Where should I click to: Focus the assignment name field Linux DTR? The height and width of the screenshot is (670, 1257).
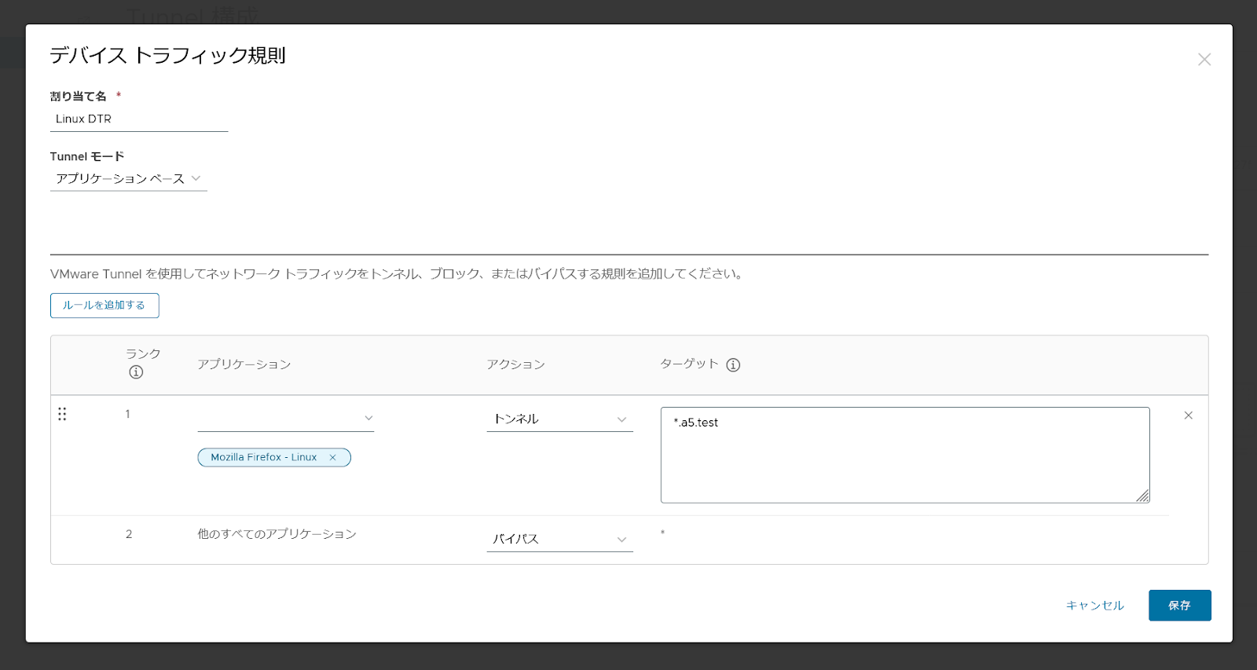coord(139,119)
